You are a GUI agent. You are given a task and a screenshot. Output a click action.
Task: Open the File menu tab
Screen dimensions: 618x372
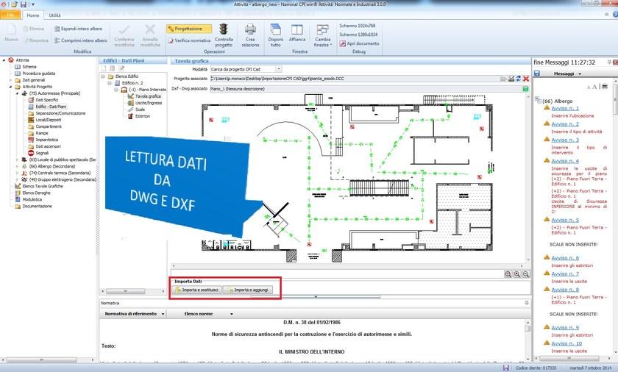11,15
